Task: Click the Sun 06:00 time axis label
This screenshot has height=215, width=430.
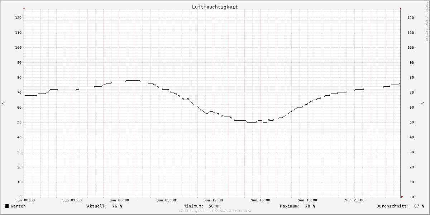Action: (119, 200)
